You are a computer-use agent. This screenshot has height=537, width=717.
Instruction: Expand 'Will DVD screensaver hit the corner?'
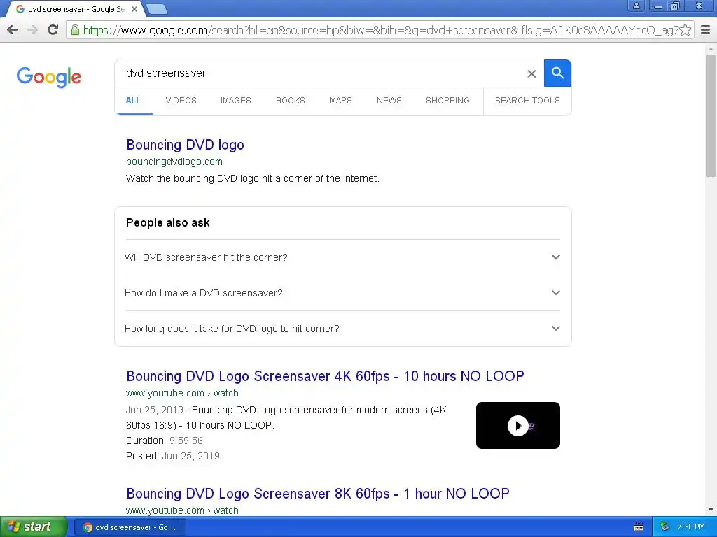[x=342, y=257]
